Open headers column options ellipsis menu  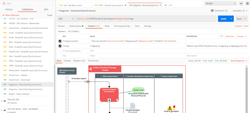pyautogui.click(x=221, y=36)
